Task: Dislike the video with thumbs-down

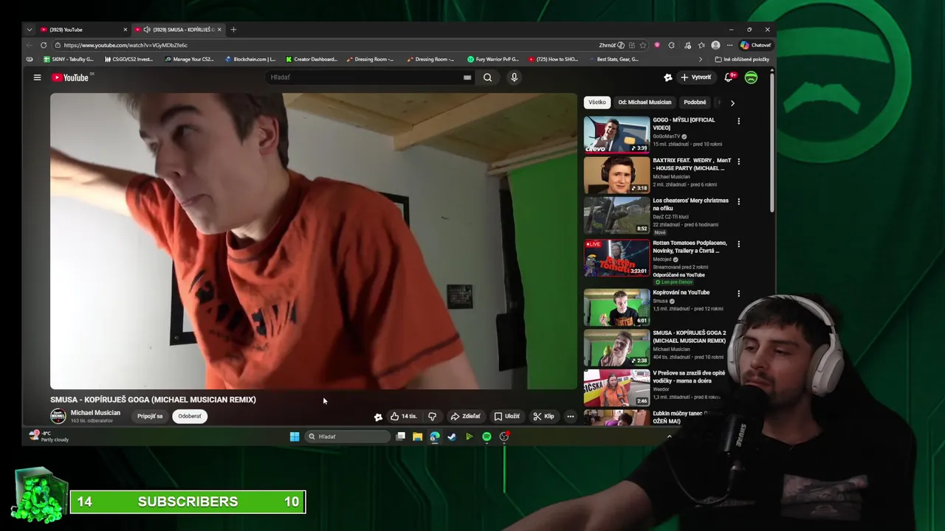Action: pos(432,416)
